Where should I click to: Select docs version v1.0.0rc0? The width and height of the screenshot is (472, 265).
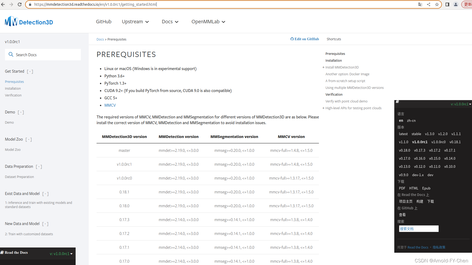click(439, 142)
